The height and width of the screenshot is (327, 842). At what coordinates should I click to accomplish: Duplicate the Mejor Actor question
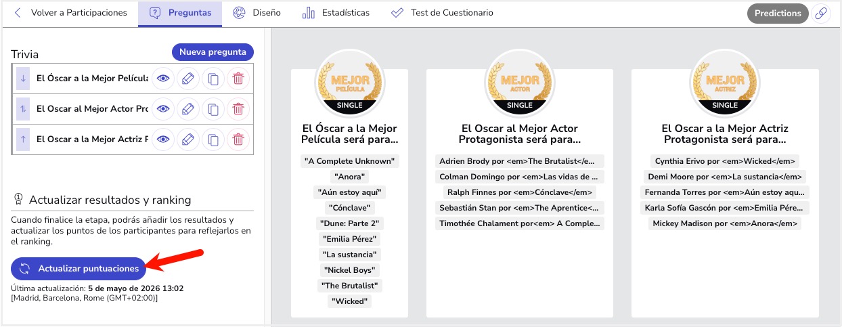[x=213, y=109]
